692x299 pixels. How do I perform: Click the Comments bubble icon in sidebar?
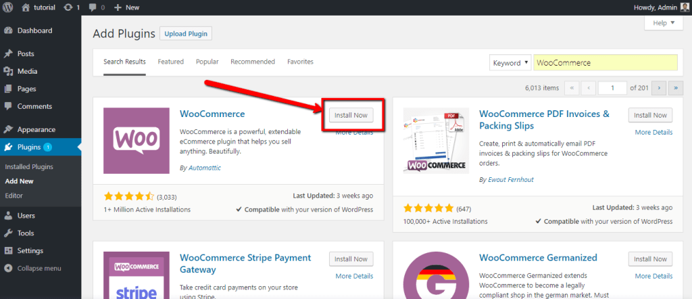(8, 106)
